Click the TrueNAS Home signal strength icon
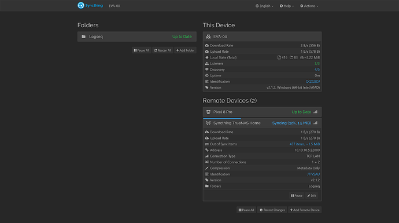The width and height of the screenshot is (399, 223). point(316,123)
